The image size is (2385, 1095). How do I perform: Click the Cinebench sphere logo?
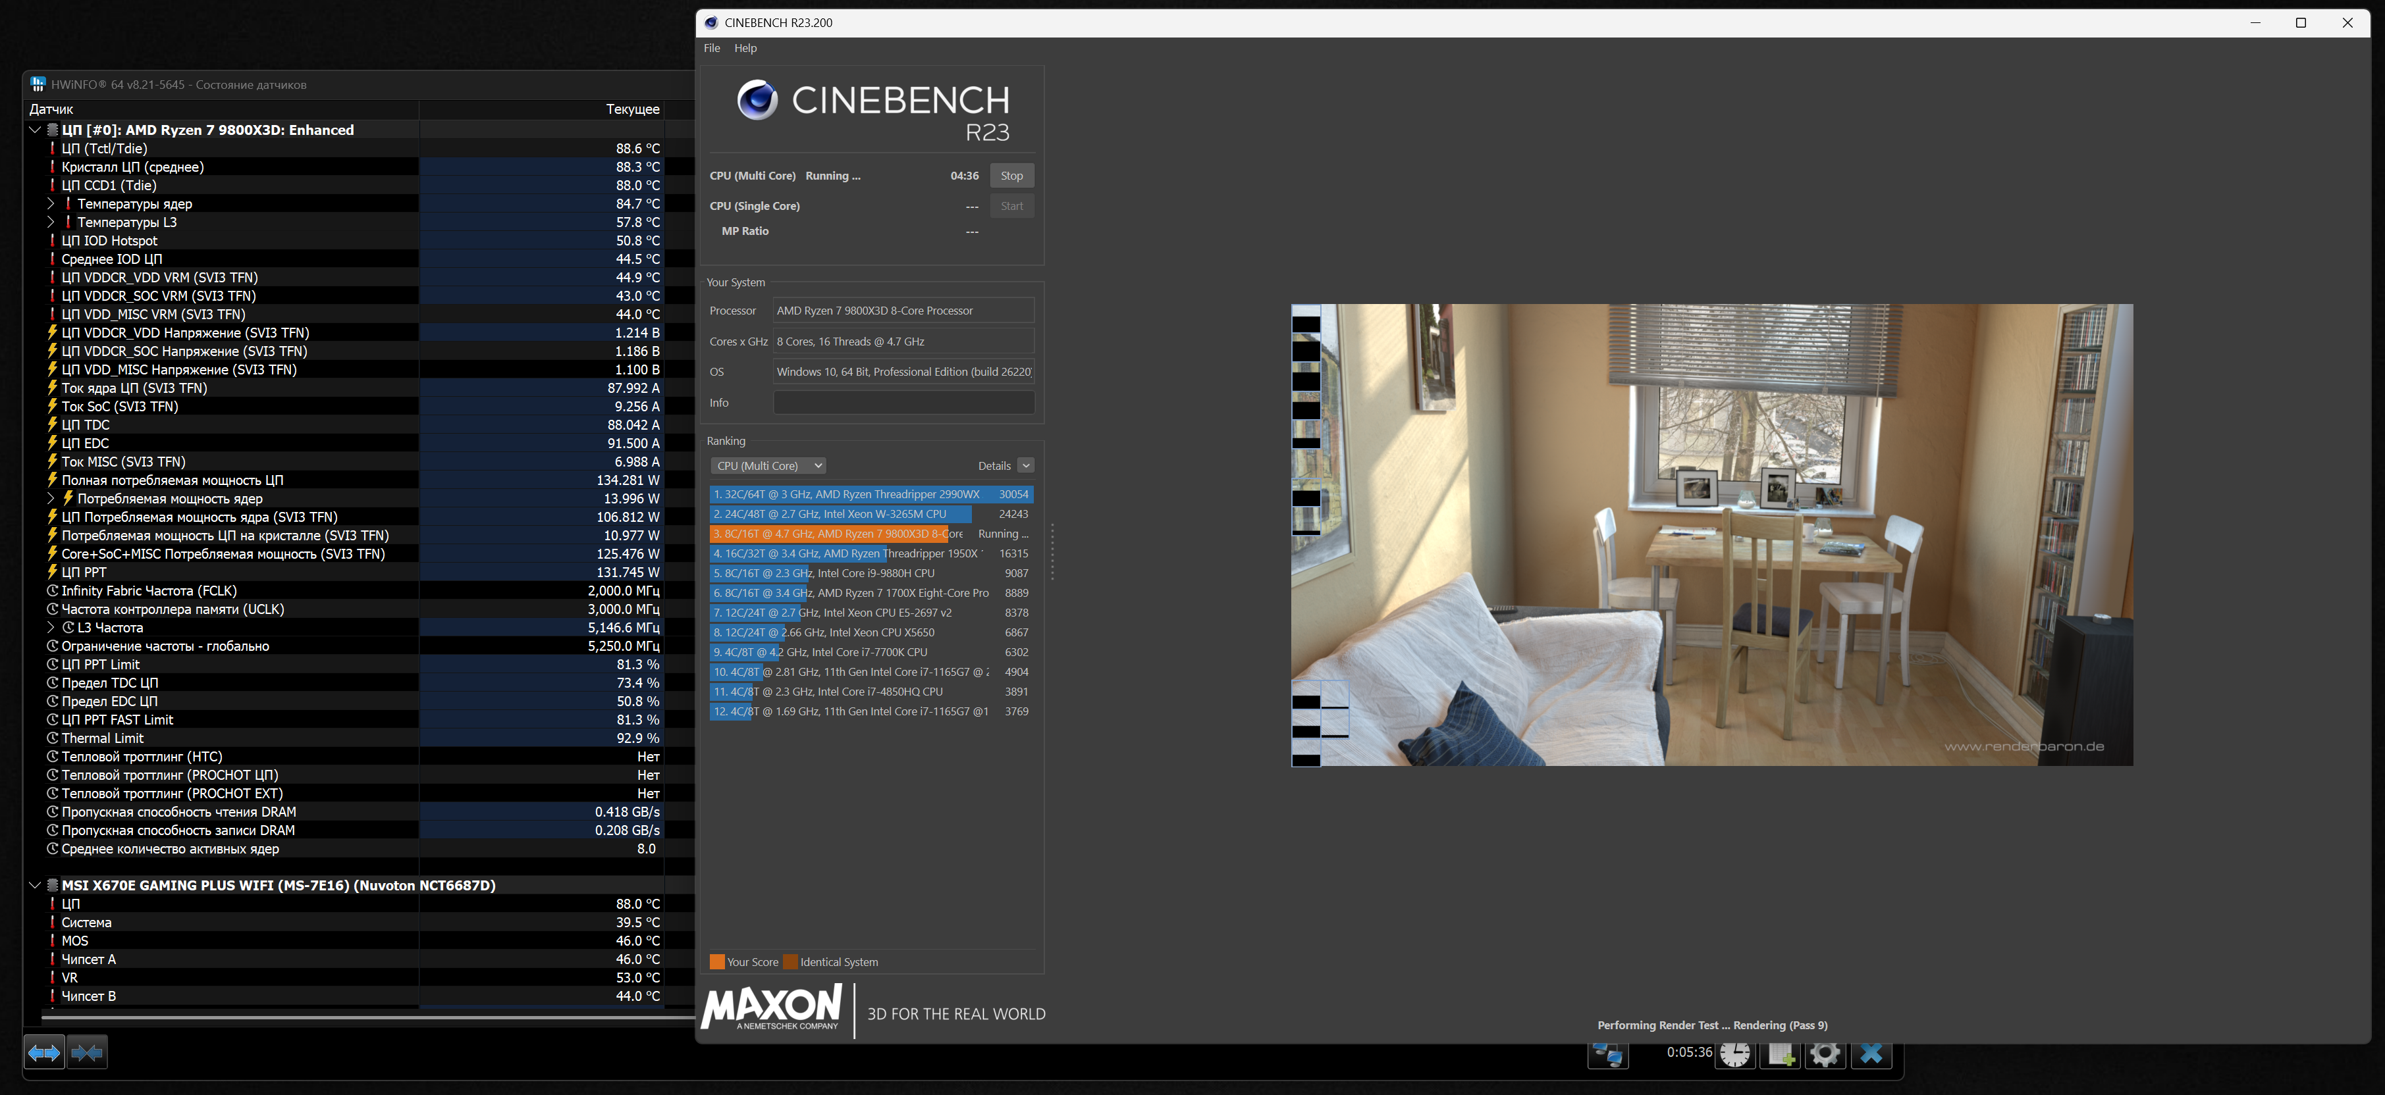pos(757,100)
